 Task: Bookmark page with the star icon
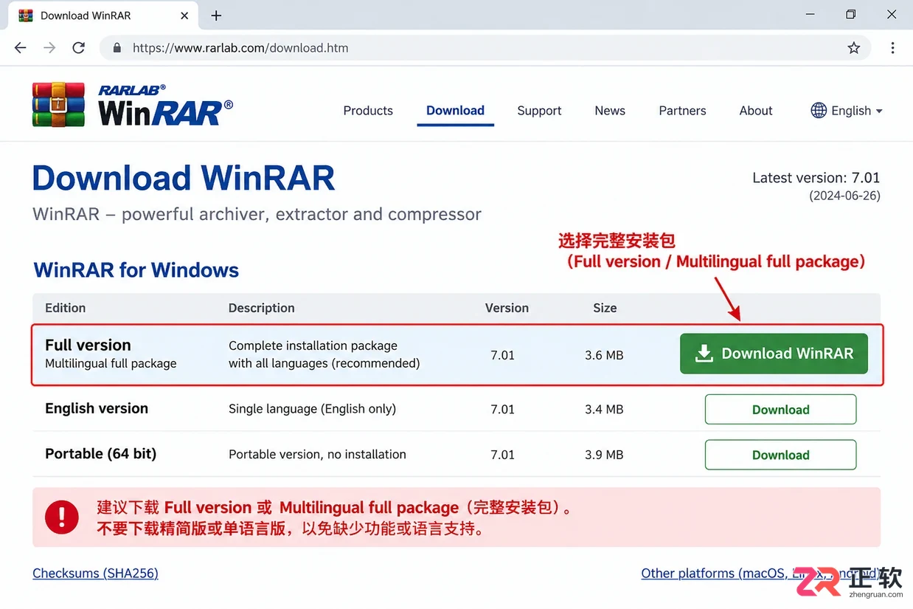click(x=853, y=48)
